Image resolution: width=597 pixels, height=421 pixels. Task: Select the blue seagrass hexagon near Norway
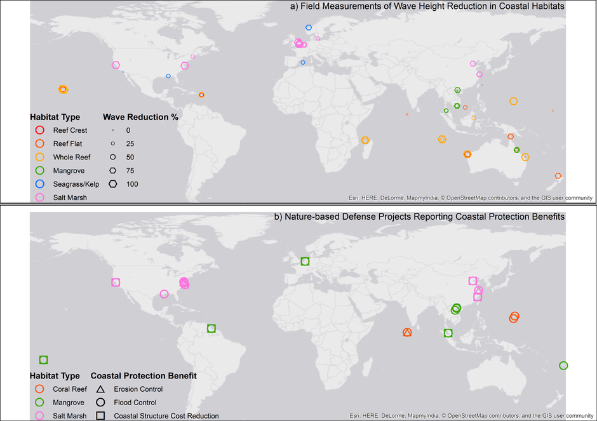click(x=309, y=27)
